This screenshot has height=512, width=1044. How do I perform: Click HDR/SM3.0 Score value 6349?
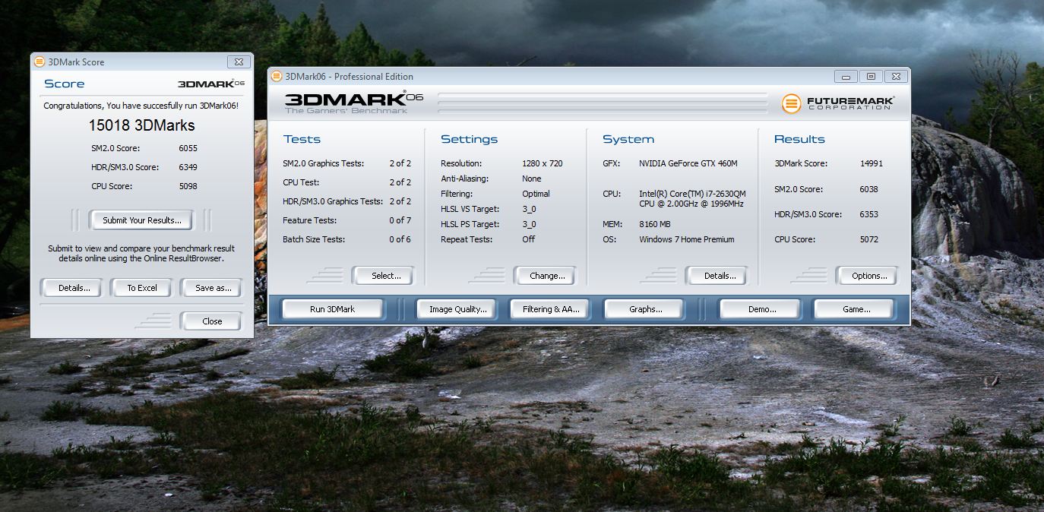[x=188, y=167]
